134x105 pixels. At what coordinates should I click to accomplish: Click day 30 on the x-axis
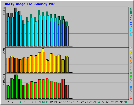click(x=122, y=102)
